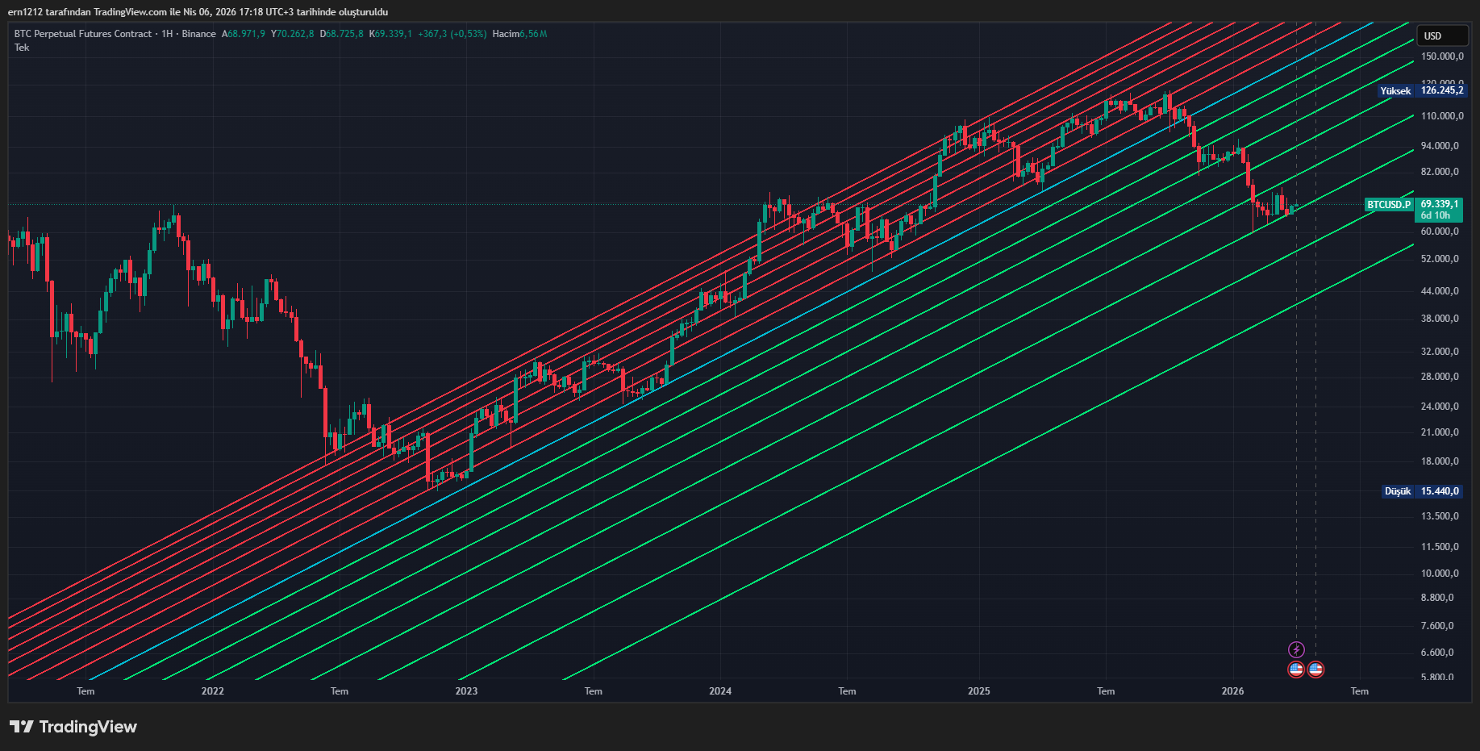Click the 150.000,0 price scale value
1480x751 pixels.
click(x=1441, y=56)
